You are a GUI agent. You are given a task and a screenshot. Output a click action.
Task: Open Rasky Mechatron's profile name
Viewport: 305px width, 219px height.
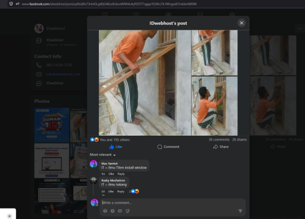click(113, 181)
